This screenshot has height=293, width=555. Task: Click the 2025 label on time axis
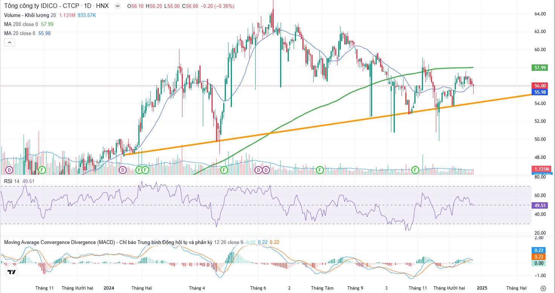[482, 288]
